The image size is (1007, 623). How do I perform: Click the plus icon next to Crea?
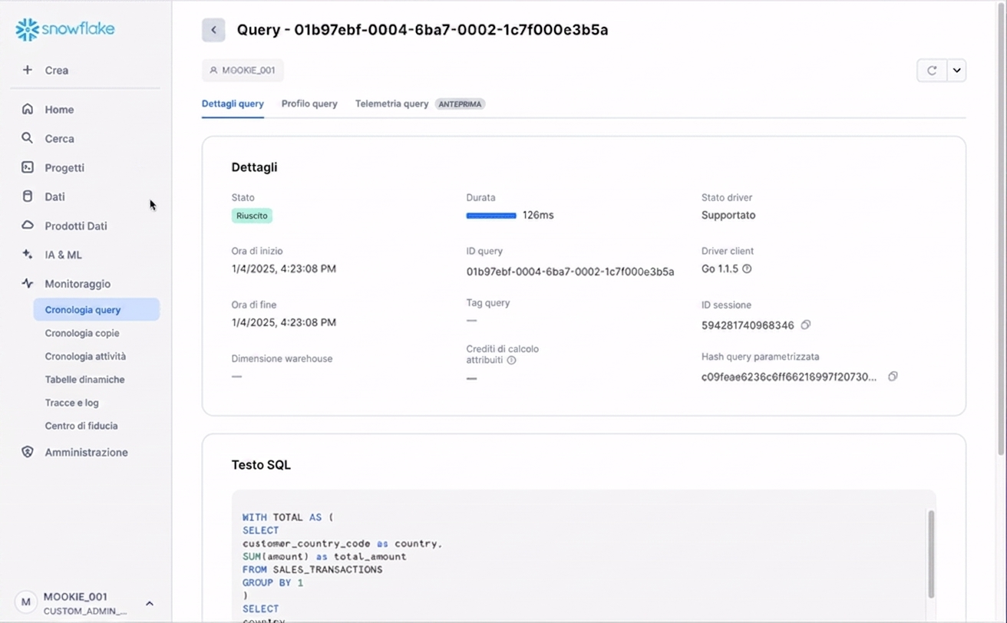[x=28, y=70]
